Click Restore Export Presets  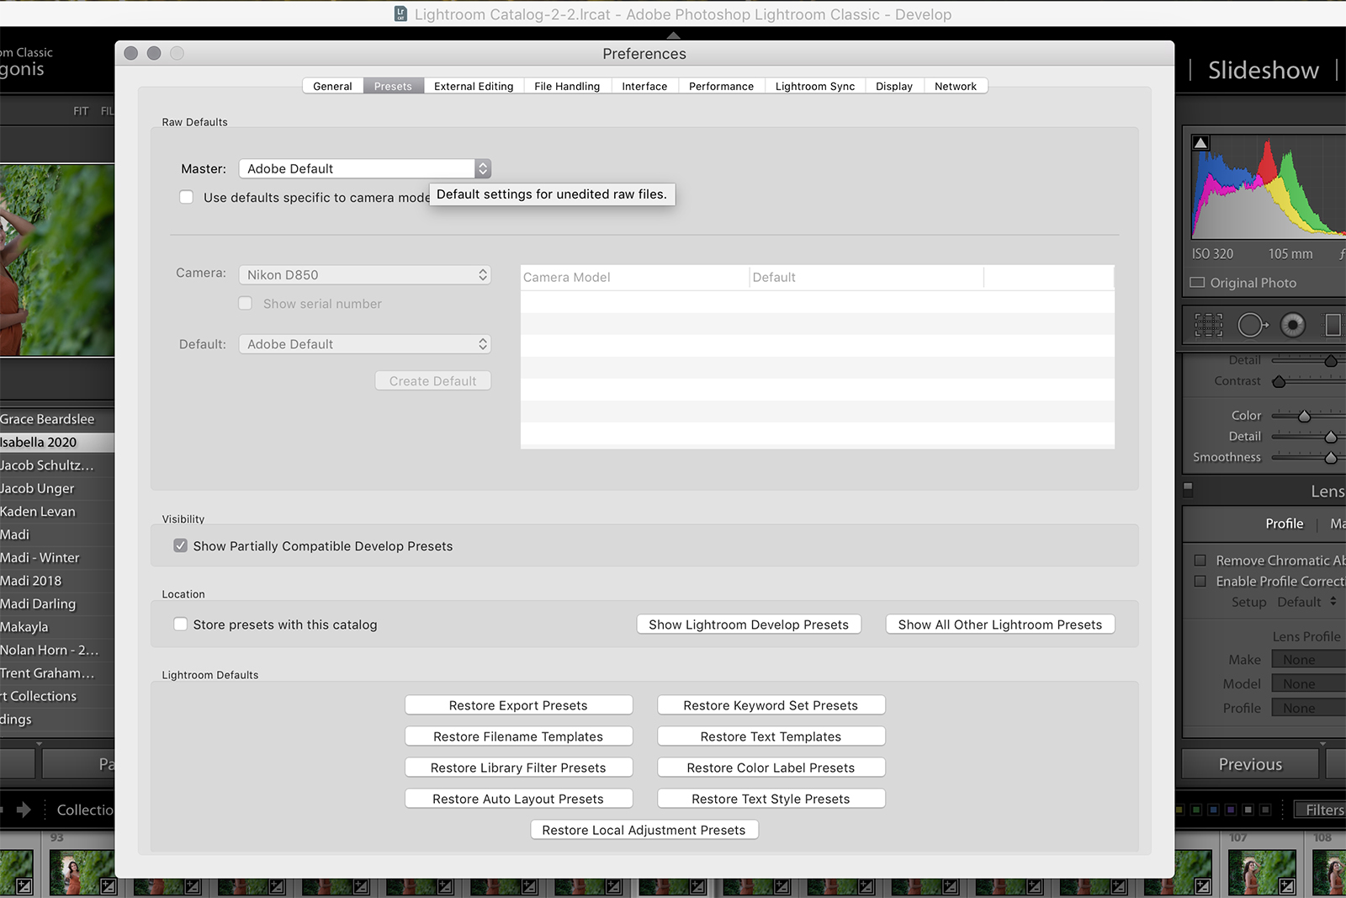tap(518, 705)
